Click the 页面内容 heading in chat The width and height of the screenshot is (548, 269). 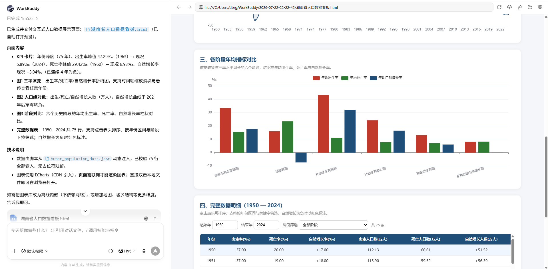click(15, 48)
